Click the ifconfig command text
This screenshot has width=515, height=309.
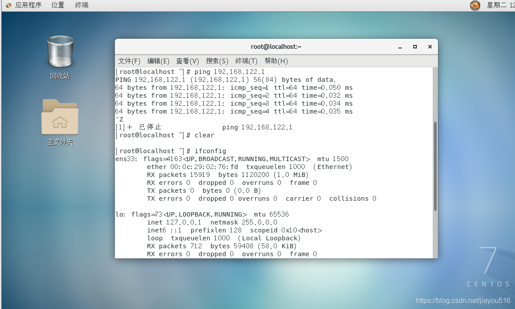point(210,151)
